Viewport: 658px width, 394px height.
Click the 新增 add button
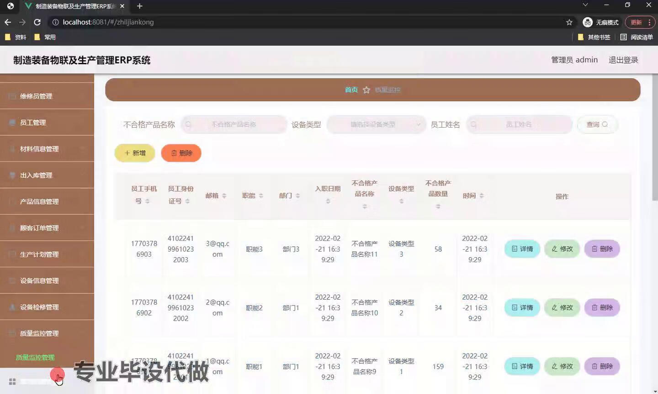[135, 153]
